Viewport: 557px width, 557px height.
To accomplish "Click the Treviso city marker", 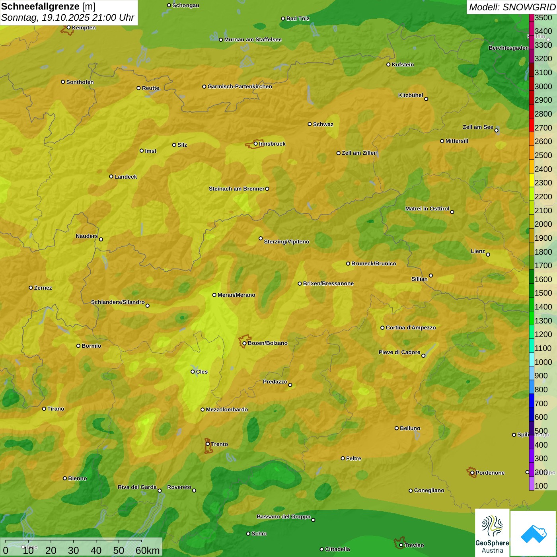I will pos(401,545).
